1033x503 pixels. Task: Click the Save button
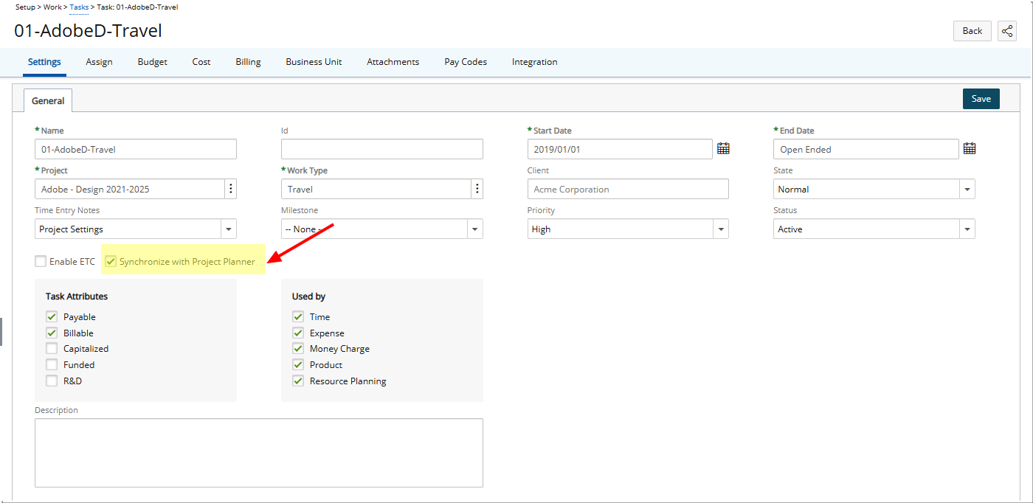981,99
